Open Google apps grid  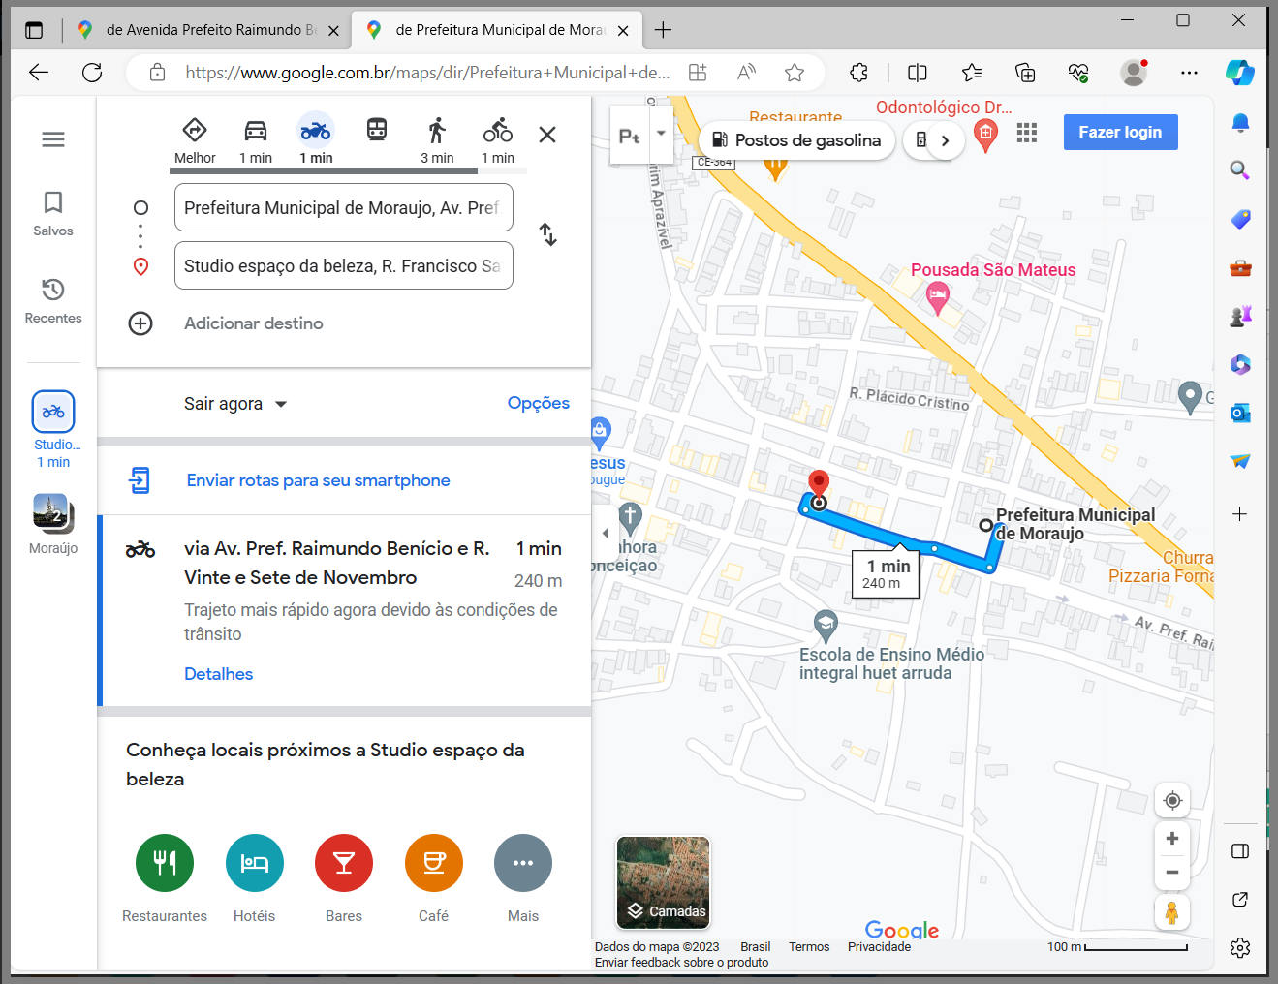pos(1027,133)
